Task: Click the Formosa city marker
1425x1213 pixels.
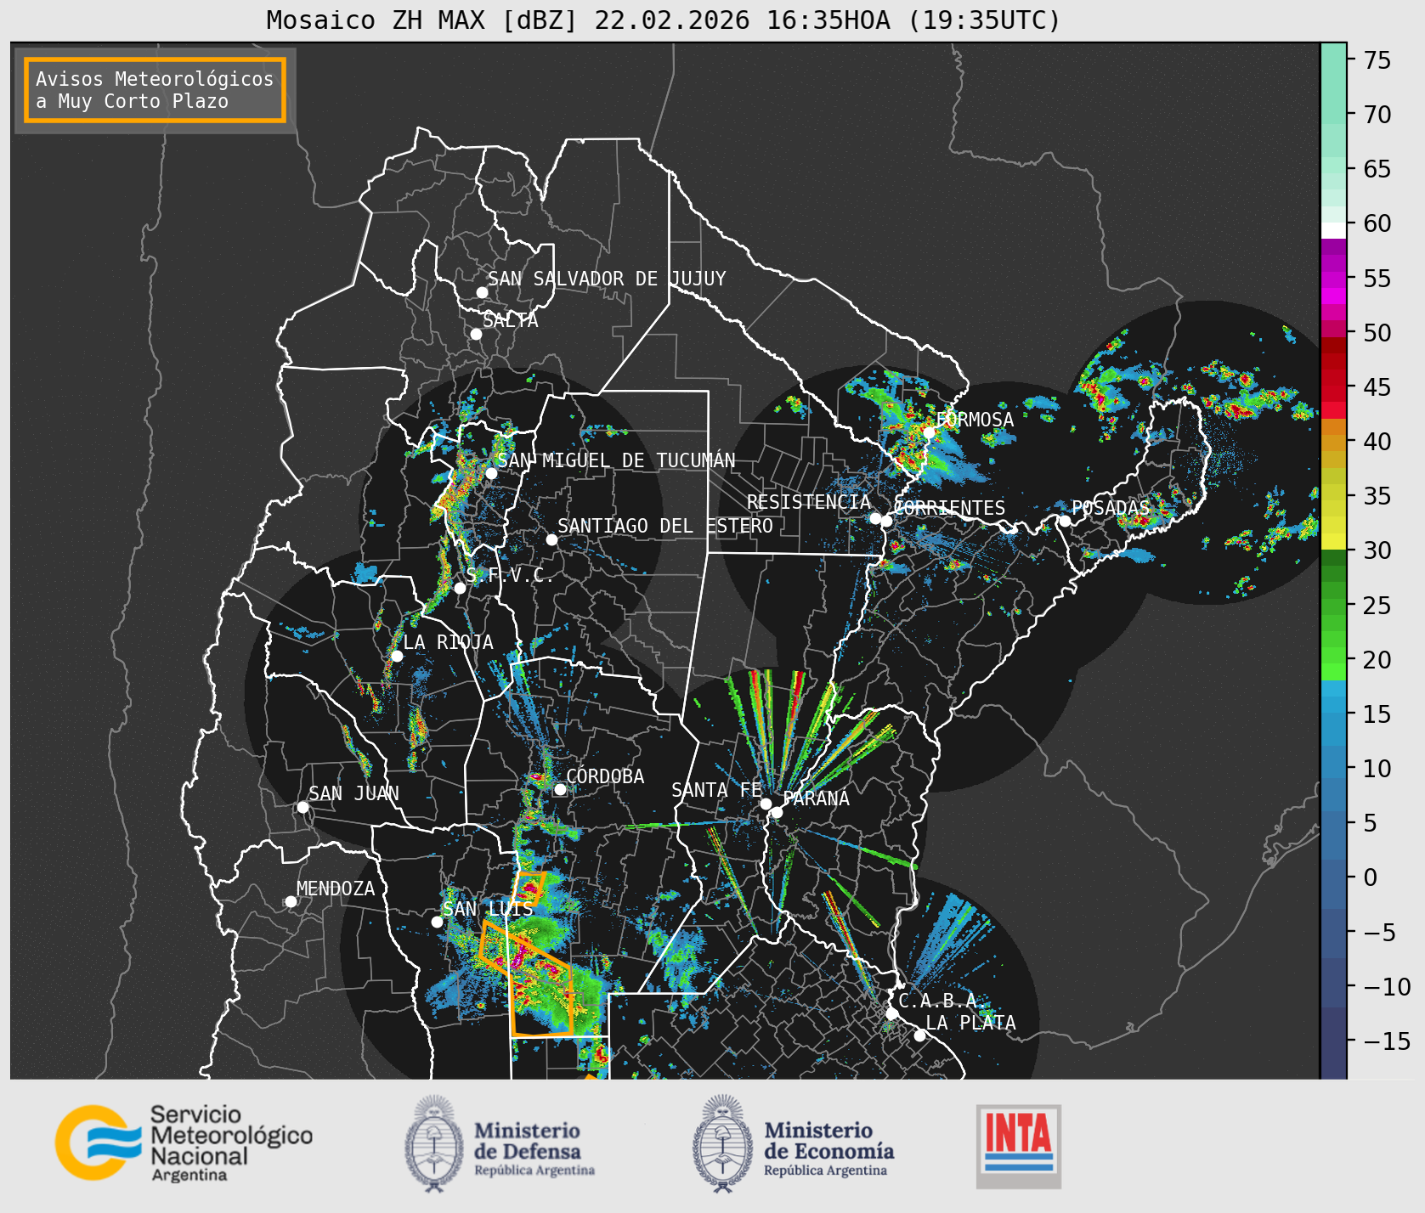Action: pyautogui.click(x=929, y=432)
